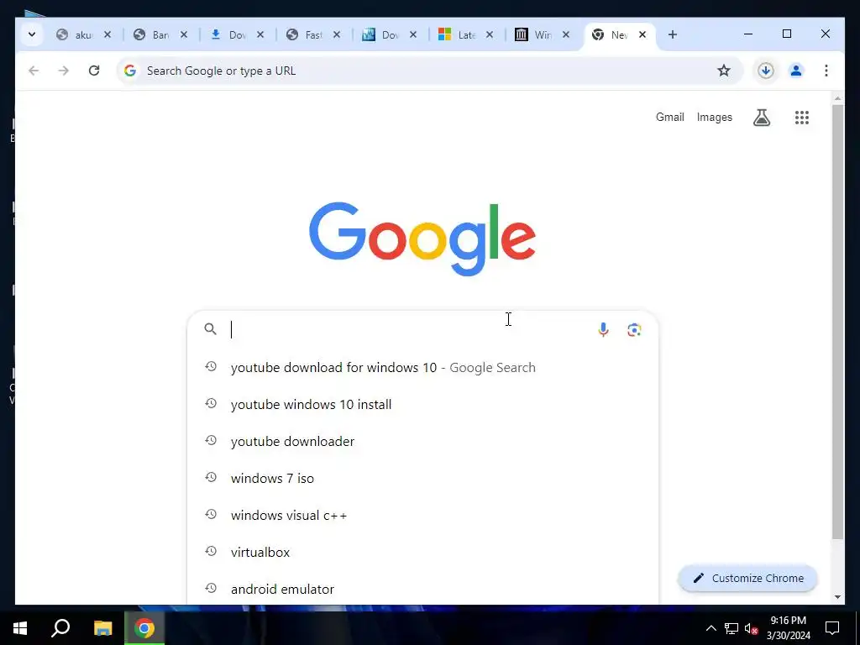Bookmark this tab with the star icon
Viewport: 860px width, 645px height.
[724, 71]
